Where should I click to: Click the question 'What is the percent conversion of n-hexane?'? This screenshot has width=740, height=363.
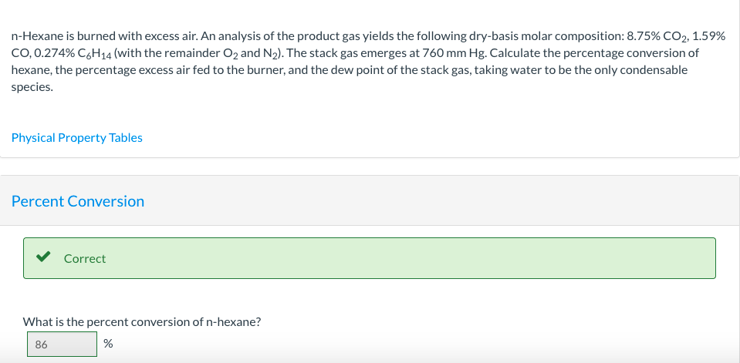(x=142, y=321)
